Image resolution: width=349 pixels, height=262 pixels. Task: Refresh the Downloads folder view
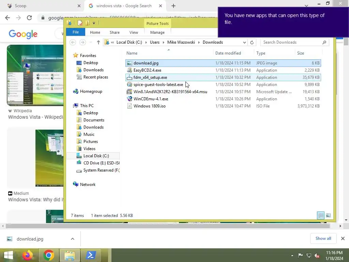[x=252, y=42]
